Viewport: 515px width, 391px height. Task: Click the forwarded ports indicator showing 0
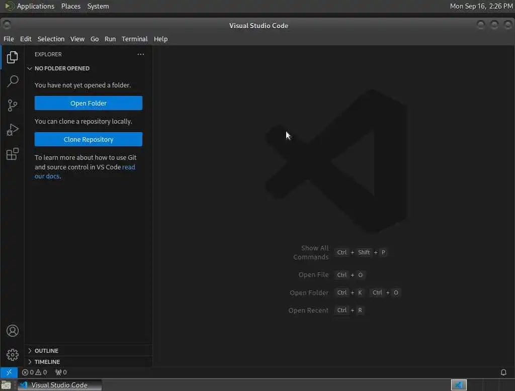[61, 372]
